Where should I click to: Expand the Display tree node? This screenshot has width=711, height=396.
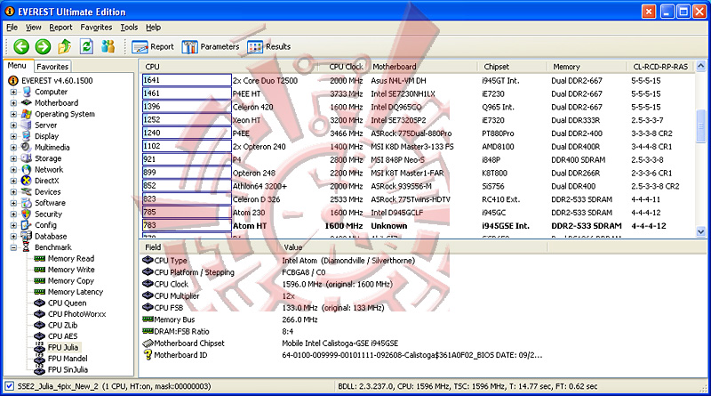pyautogui.click(x=13, y=136)
